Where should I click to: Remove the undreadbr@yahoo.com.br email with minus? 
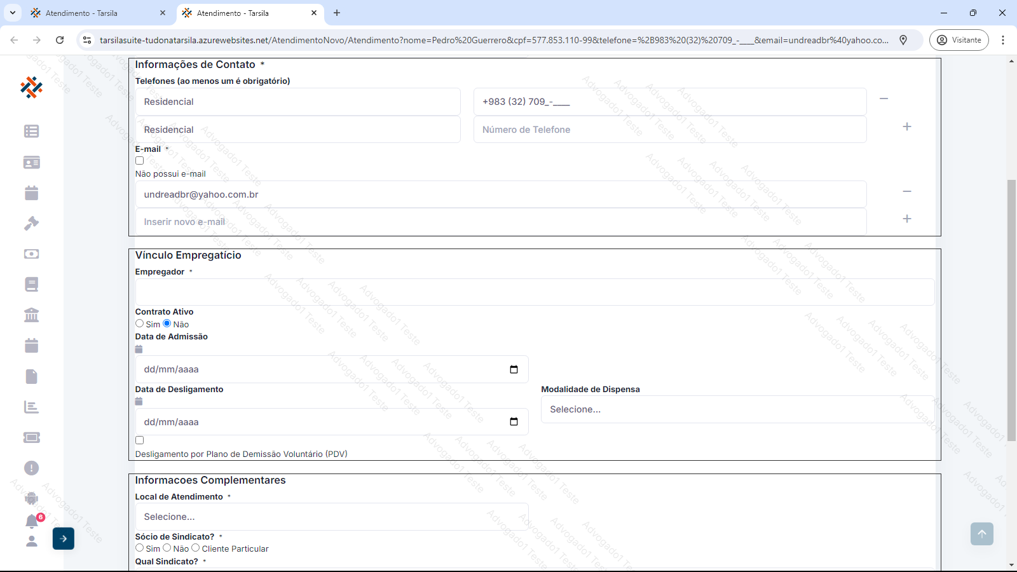coord(907,191)
